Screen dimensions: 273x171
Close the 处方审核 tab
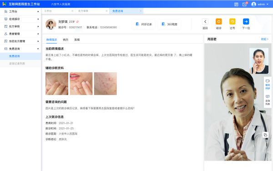click(106, 11)
